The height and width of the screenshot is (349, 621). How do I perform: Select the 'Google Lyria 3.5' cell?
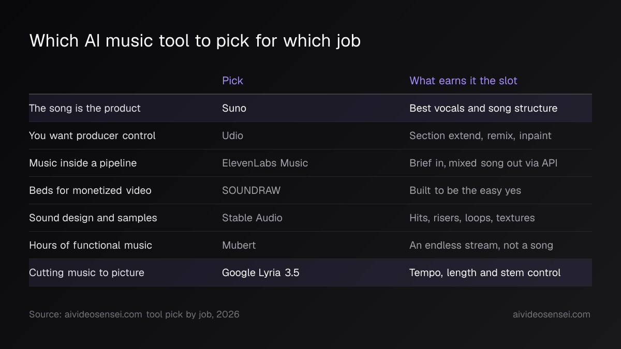pyautogui.click(x=261, y=272)
